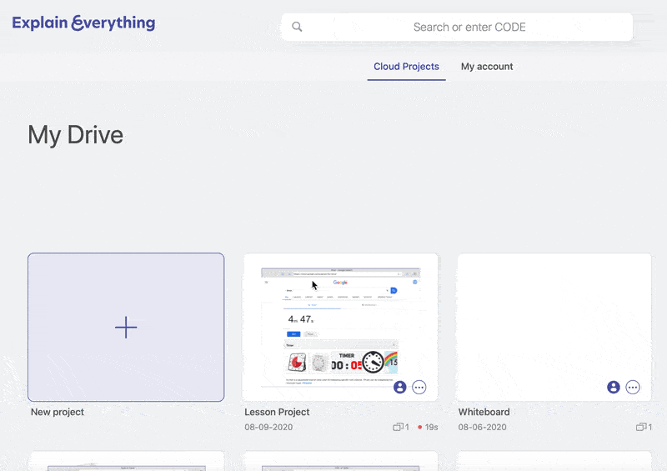667x471 pixels.
Task: Click the user icon on Lesson Project
Action: (399, 387)
